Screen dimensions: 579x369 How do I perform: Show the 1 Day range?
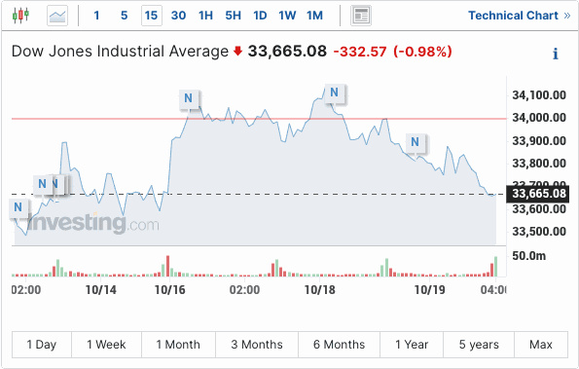(42, 345)
